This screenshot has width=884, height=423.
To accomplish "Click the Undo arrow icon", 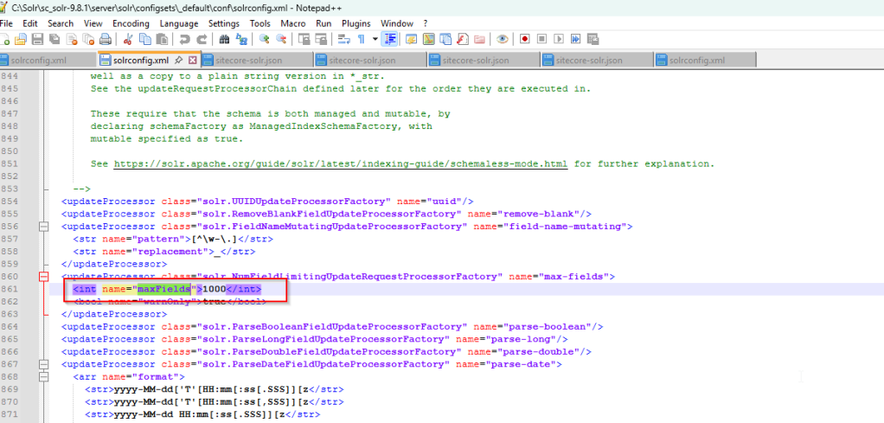I will pos(183,39).
